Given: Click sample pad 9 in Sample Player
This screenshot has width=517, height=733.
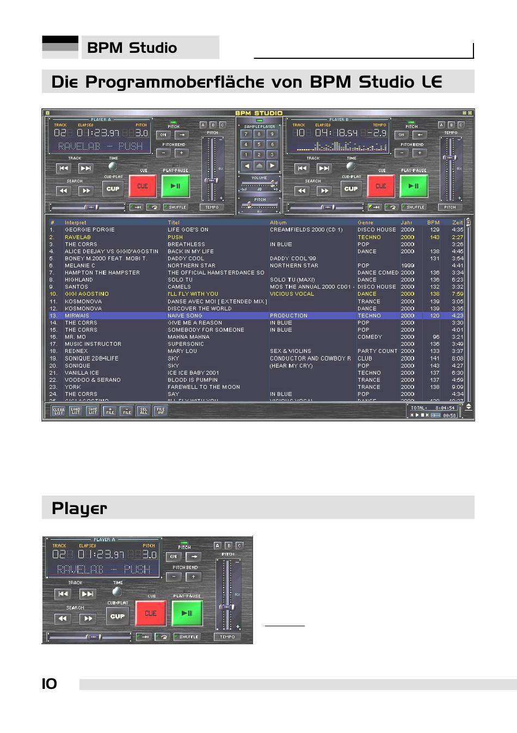Looking at the screenshot, I should 272,134.
